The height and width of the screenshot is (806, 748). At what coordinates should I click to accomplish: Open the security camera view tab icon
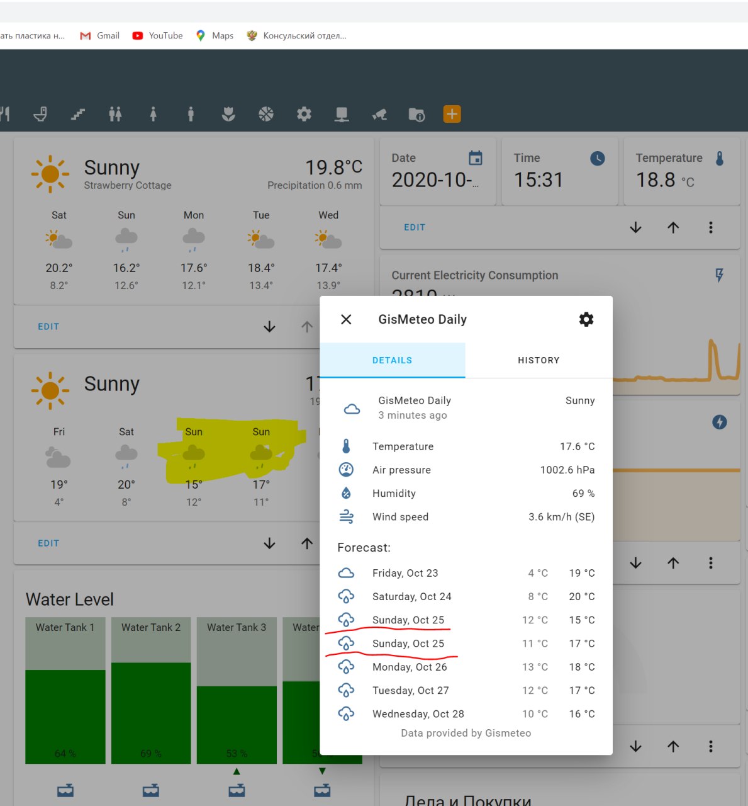379,114
